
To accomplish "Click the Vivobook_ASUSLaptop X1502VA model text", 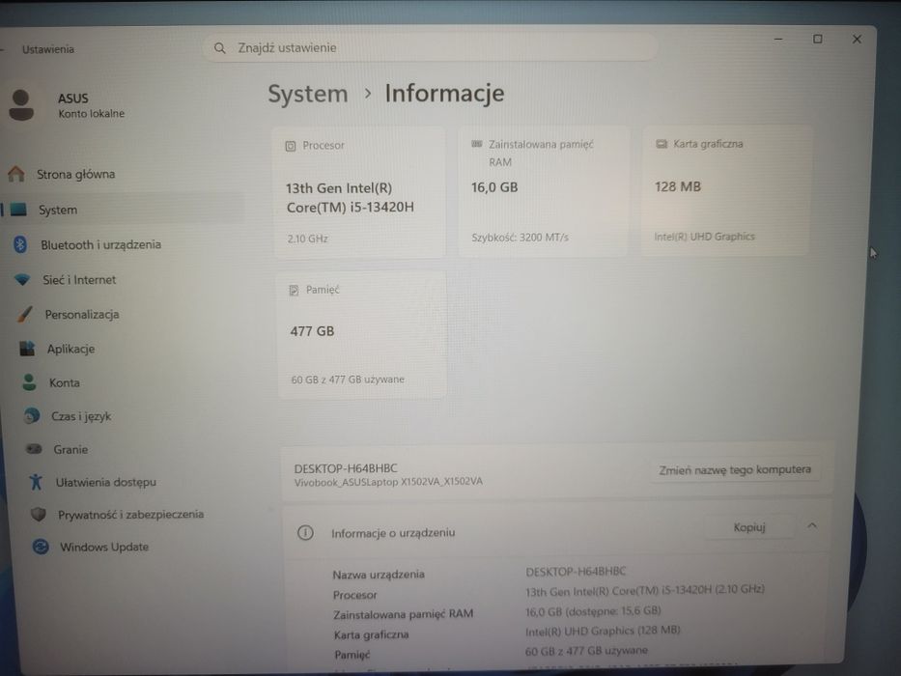I will tap(388, 482).
